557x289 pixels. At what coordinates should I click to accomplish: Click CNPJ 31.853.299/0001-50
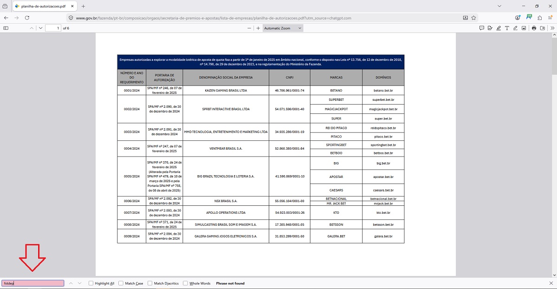(290, 236)
